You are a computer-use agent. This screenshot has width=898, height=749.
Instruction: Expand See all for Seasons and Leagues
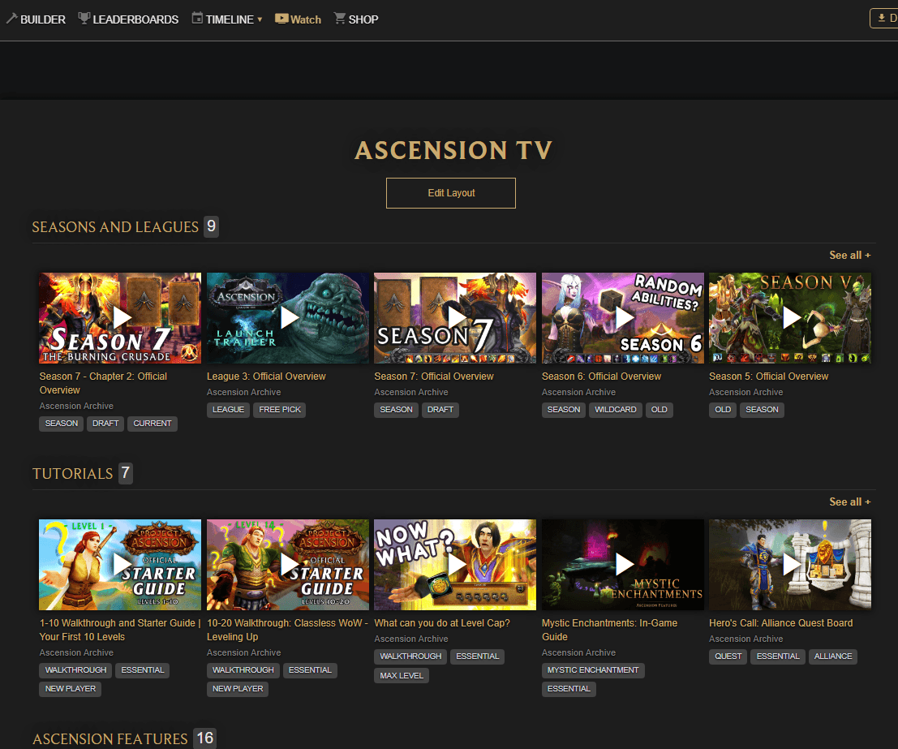tap(849, 255)
